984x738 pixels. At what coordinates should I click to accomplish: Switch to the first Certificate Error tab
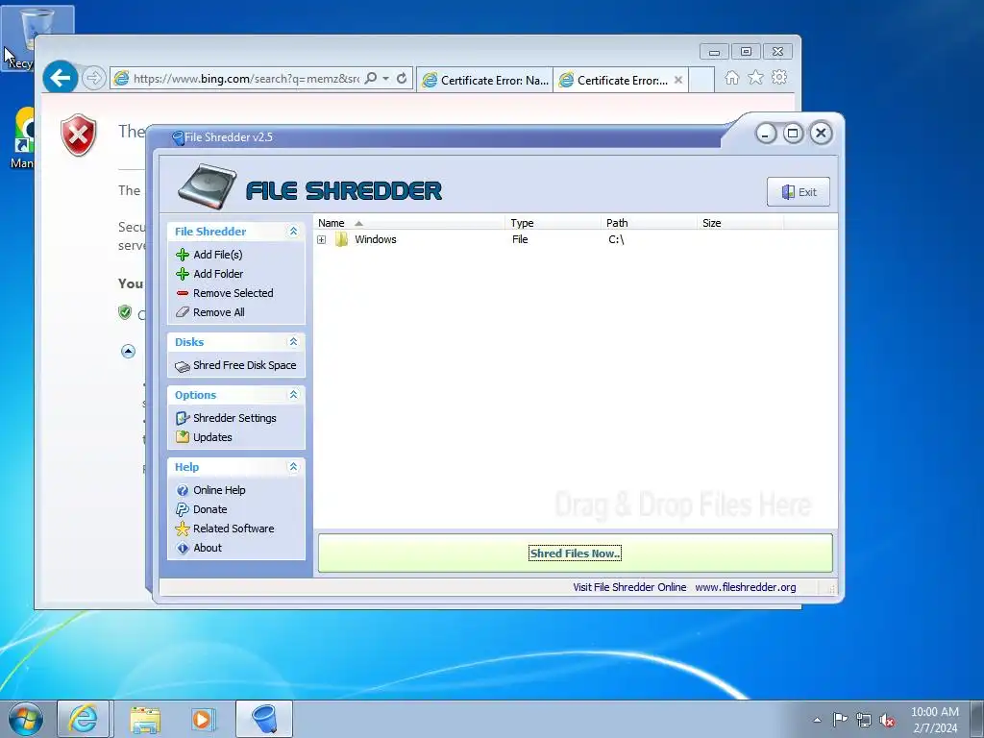(484, 81)
